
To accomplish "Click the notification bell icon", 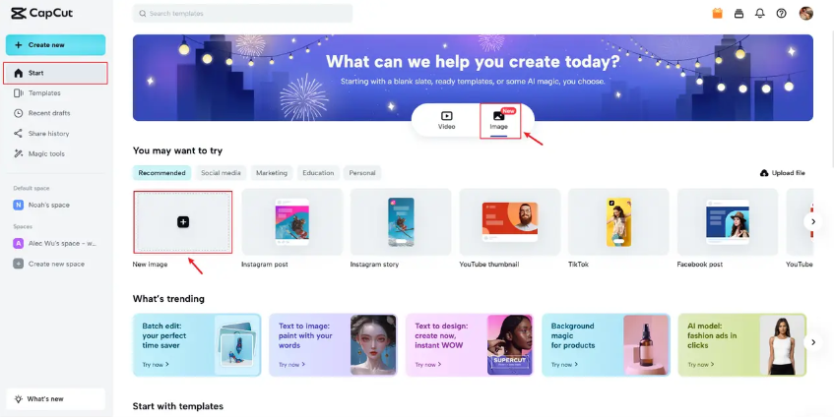I will point(760,14).
